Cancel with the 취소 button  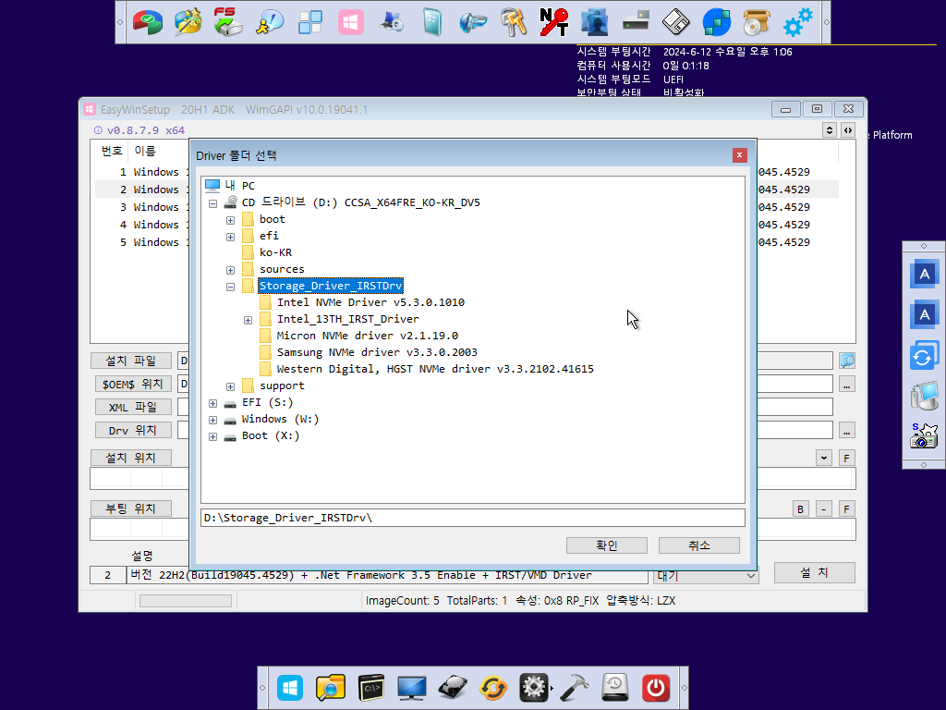(x=698, y=545)
